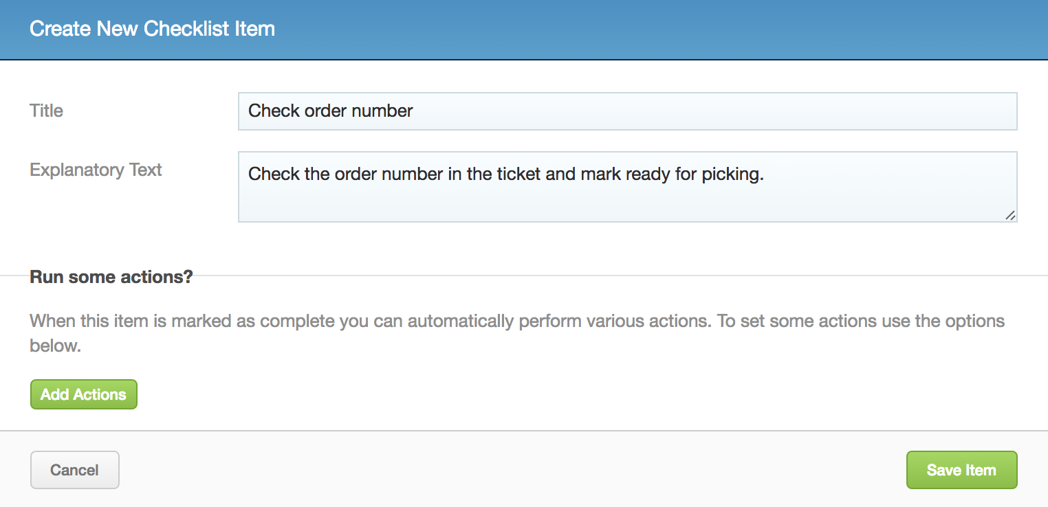Click the 'When this item is marked' description

click(517, 333)
